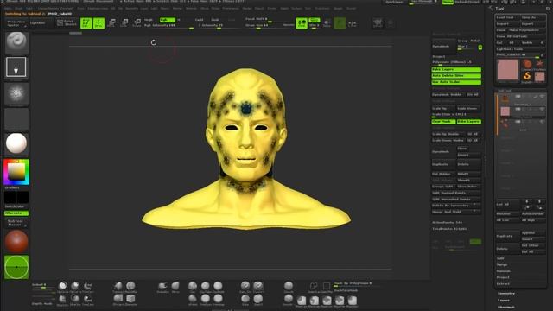553x311 pixels.
Task: Click Make PolyMesh3D
Action: coord(527,30)
